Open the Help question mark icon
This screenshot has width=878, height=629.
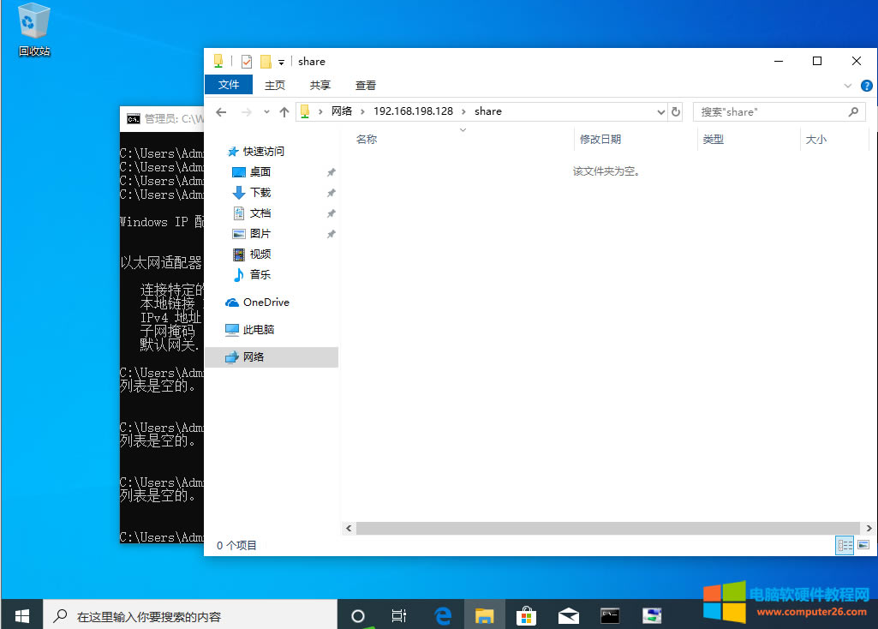(866, 86)
